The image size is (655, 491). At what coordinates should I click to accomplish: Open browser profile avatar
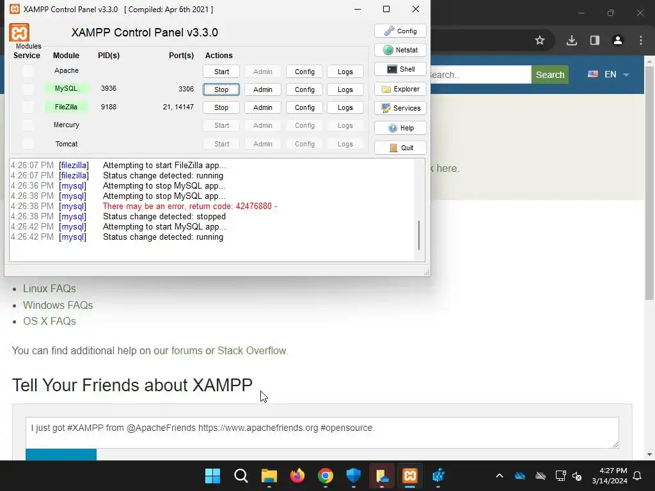618,40
